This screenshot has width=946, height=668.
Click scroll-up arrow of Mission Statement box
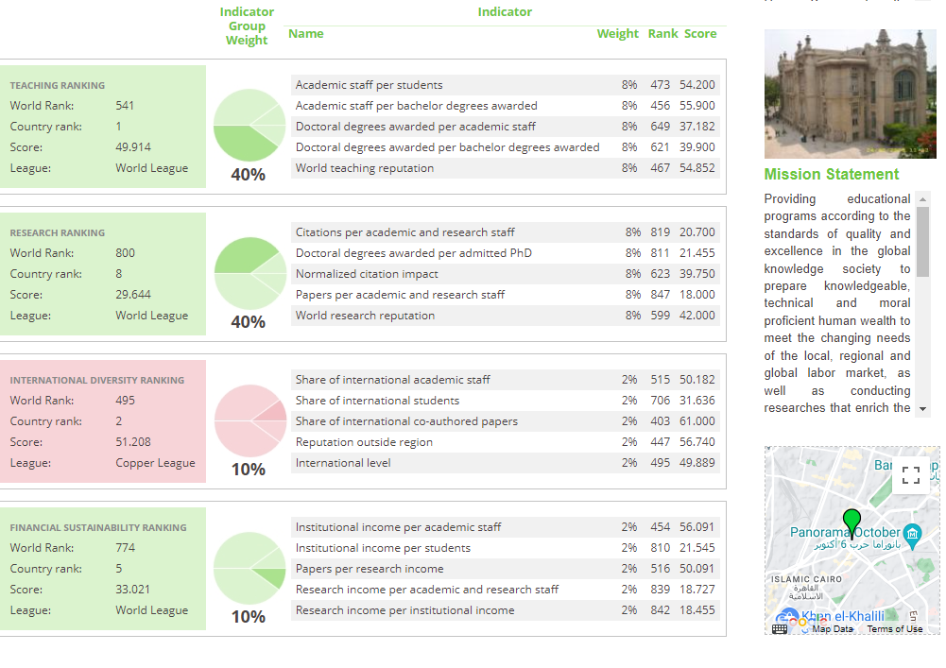pyautogui.click(x=923, y=199)
